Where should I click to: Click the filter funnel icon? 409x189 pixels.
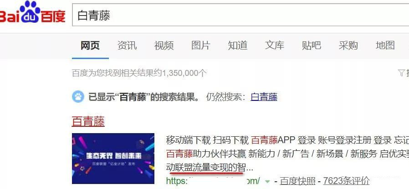[x=402, y=73]
